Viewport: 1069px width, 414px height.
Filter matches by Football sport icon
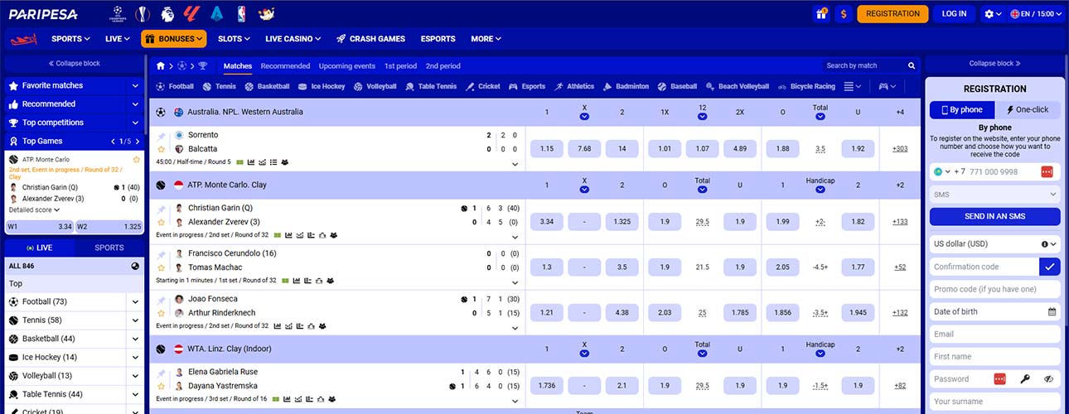(160, 86)
